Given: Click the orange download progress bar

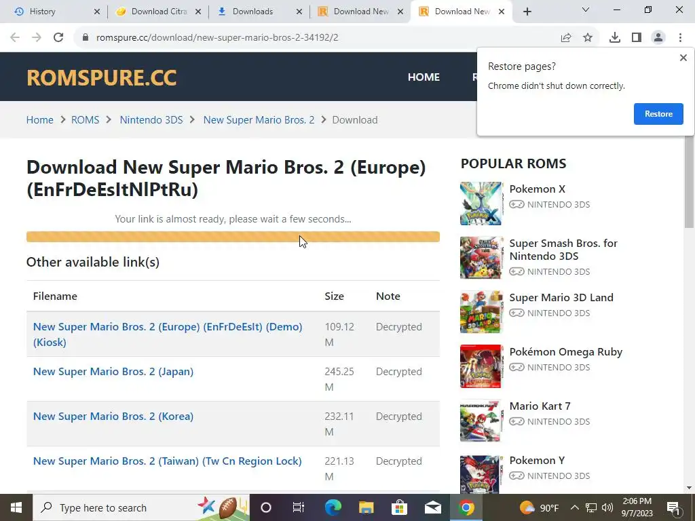Looking at the screenshot, I should [x=233, y=237].
